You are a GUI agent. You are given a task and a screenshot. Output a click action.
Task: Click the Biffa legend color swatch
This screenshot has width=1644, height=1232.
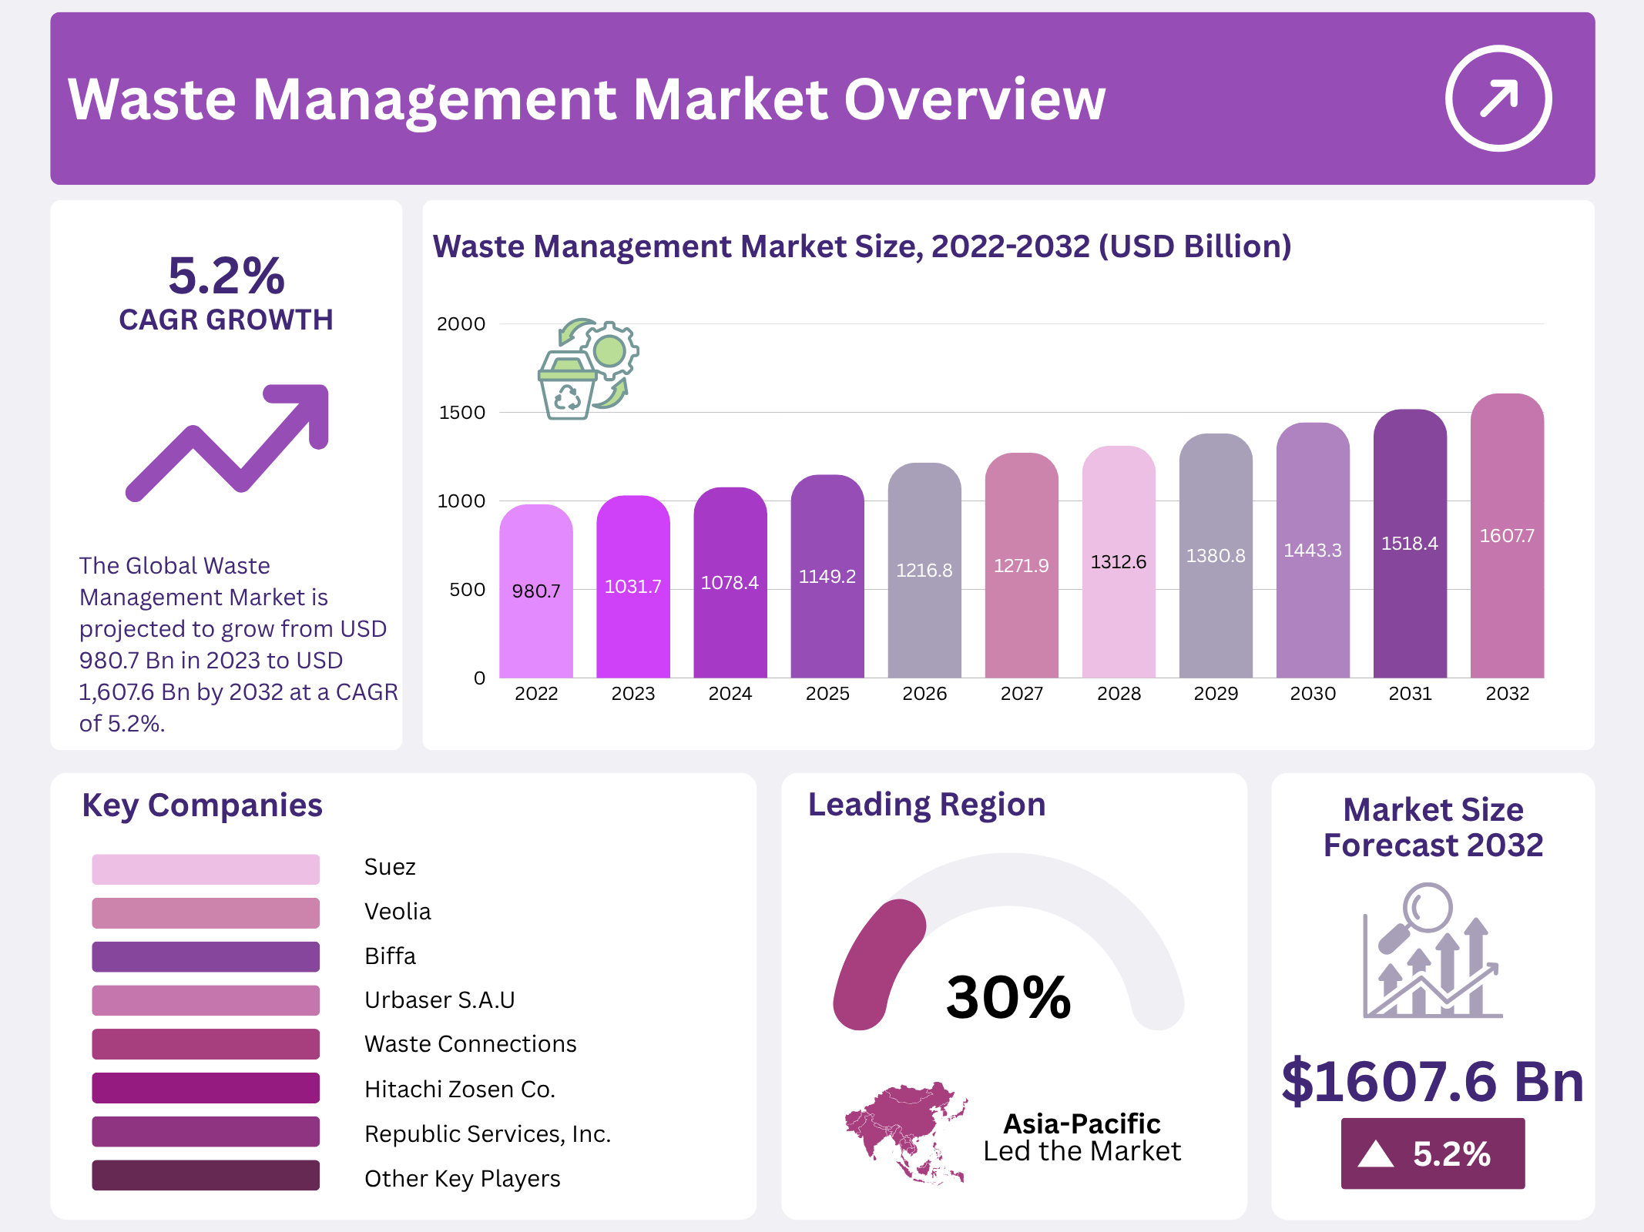click(x=206, y=956)
